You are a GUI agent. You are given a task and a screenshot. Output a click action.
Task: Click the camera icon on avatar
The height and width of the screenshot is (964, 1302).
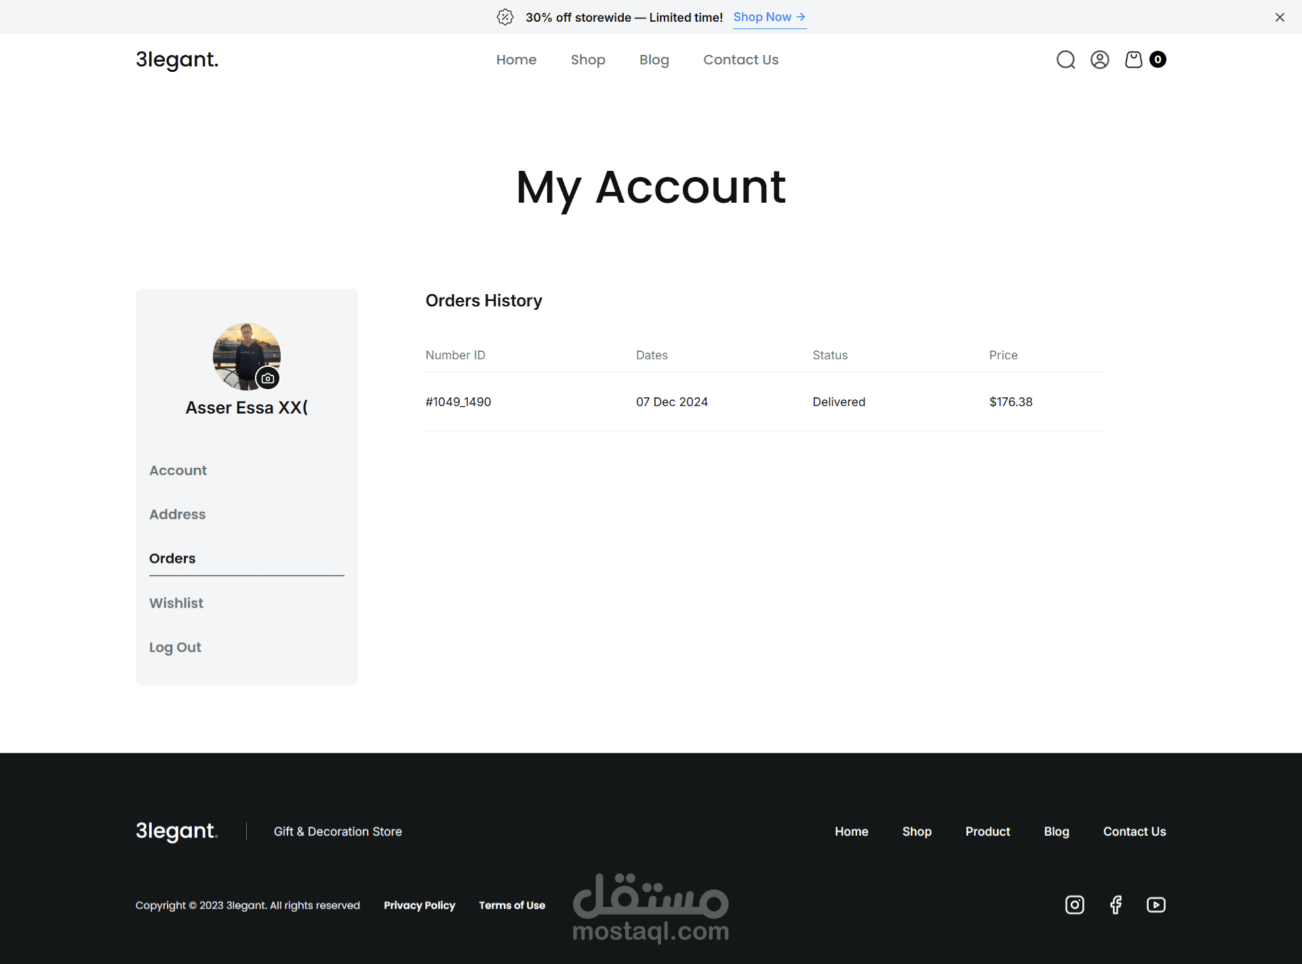[268, 378]
